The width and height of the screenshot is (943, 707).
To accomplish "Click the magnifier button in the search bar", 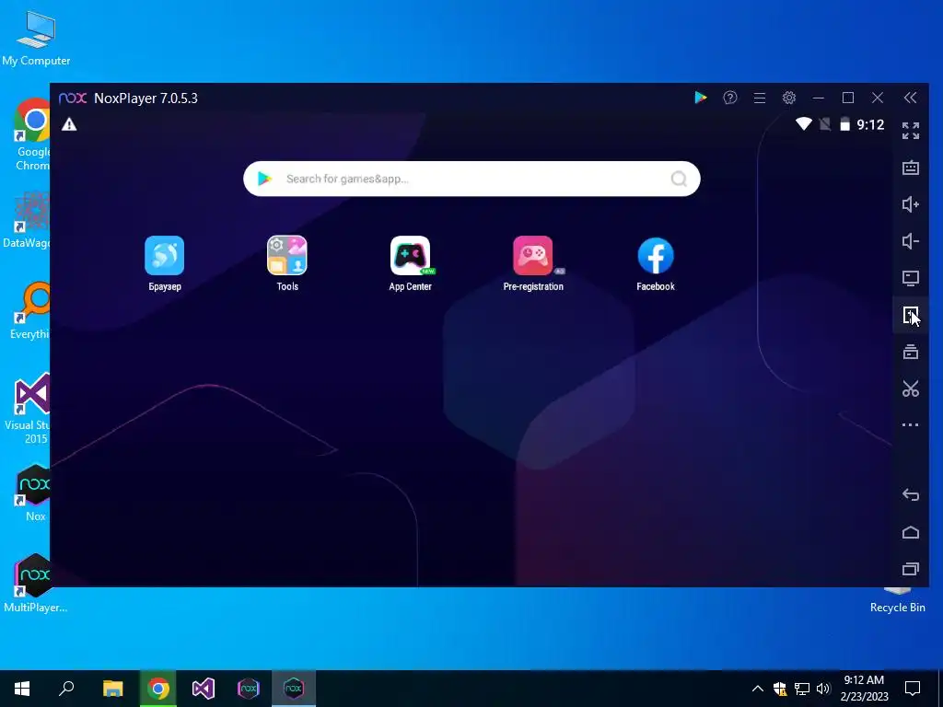I will [x=679, y=179].
